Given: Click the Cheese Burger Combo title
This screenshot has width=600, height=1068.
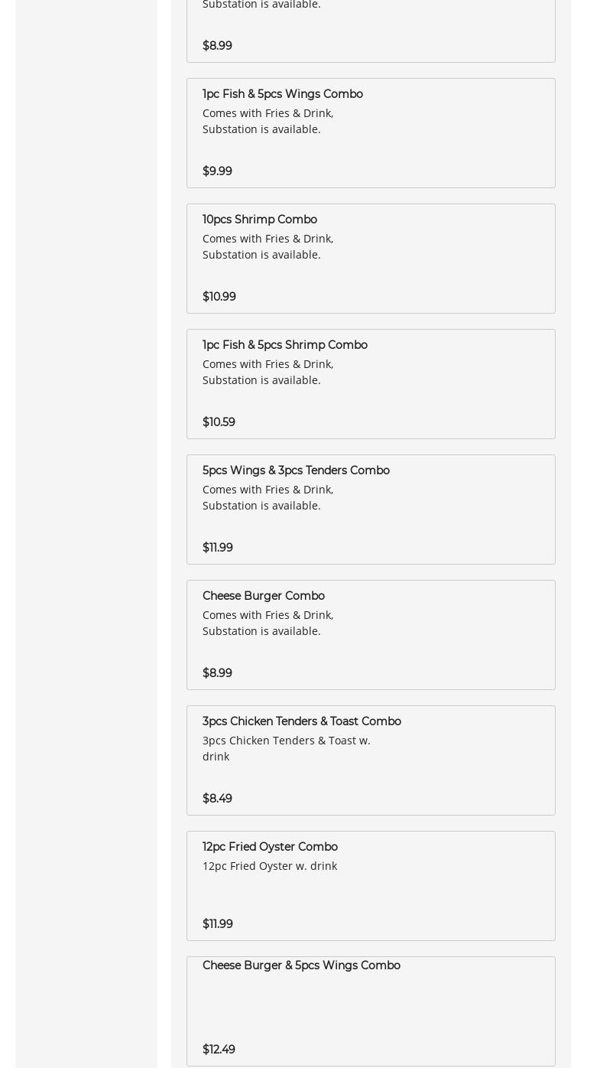Looking at the screenshot, I should (x=263, y=596).
